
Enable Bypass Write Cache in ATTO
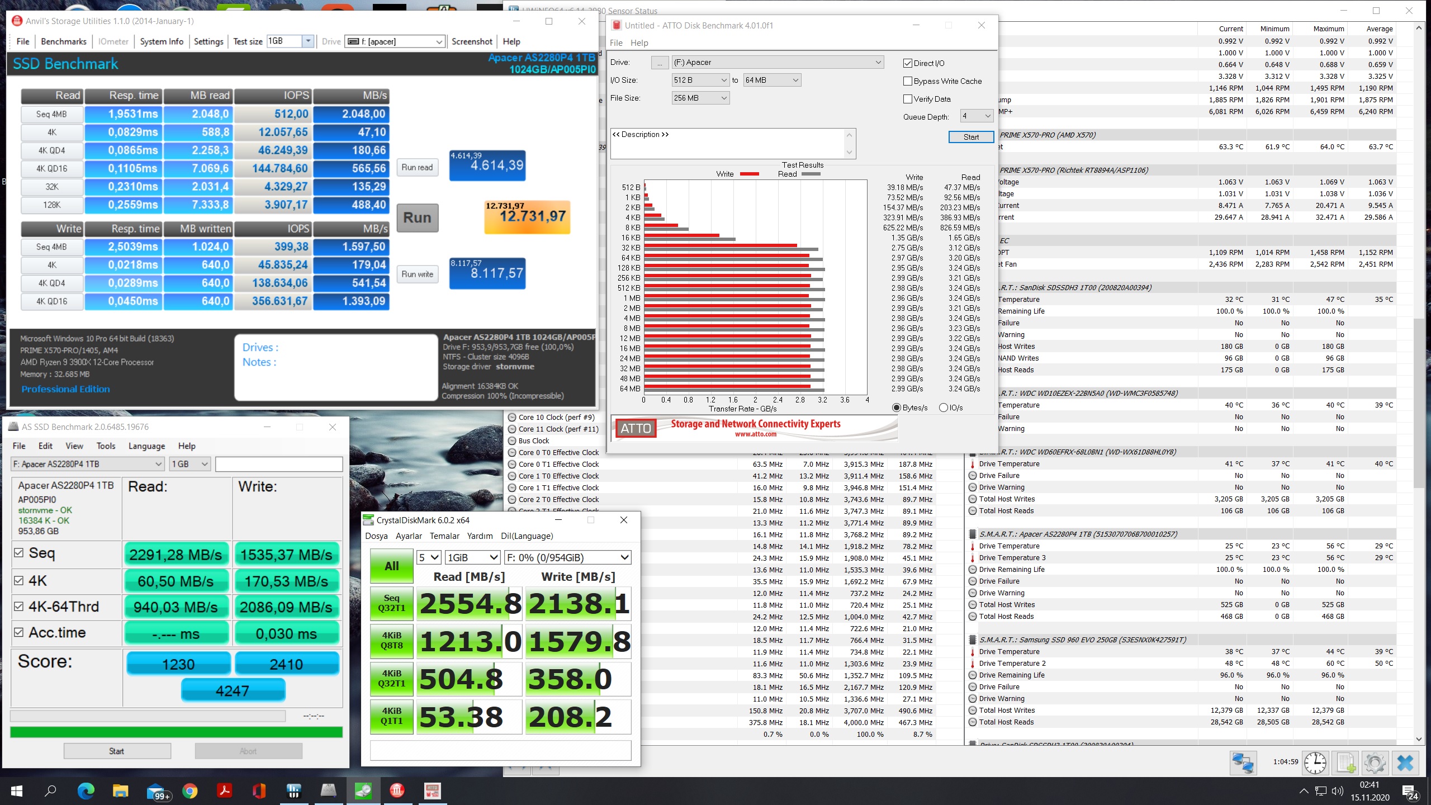[908, 81]
